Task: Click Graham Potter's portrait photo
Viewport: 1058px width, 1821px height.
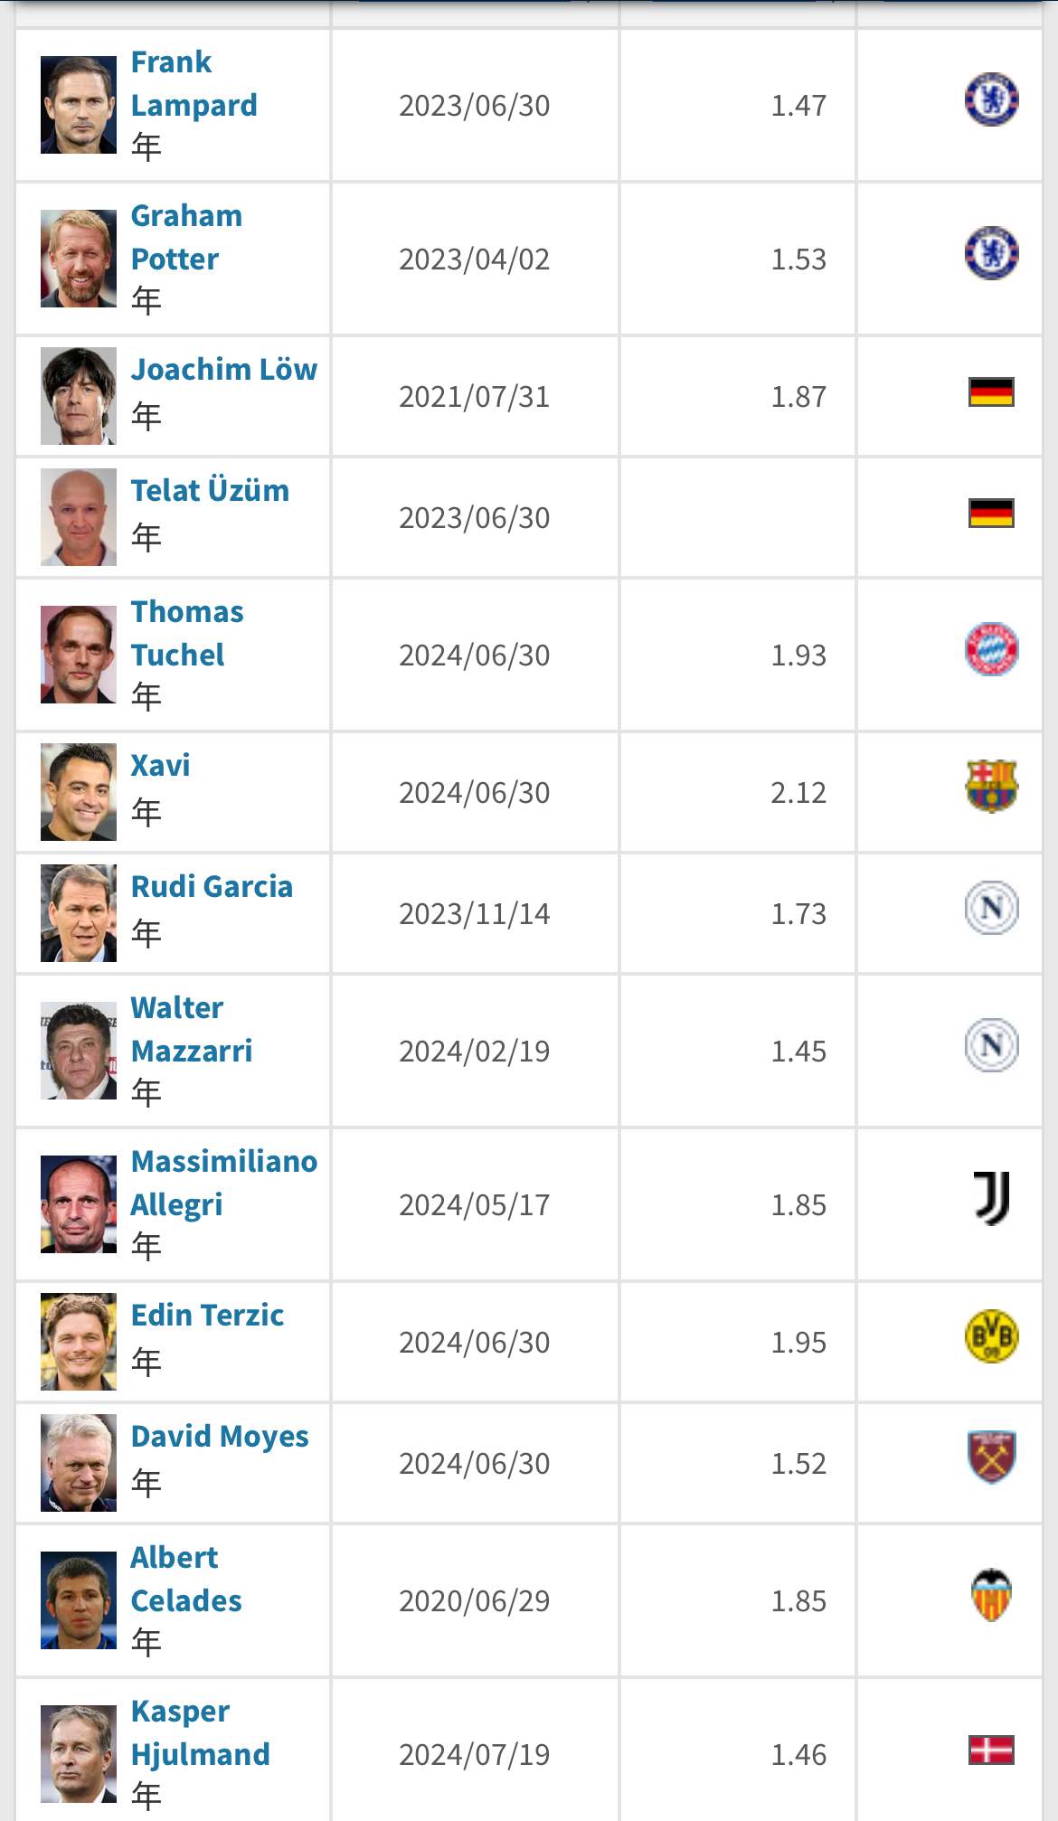Action: point(79,259)
